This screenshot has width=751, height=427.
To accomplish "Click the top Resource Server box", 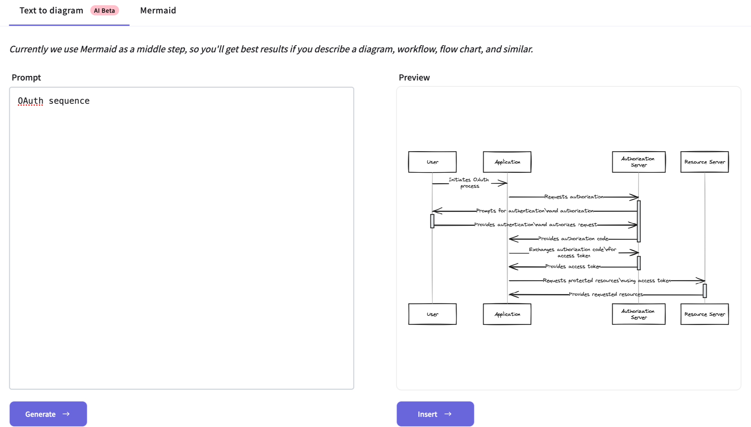I will pyautogui.click(x=704, y=162).
